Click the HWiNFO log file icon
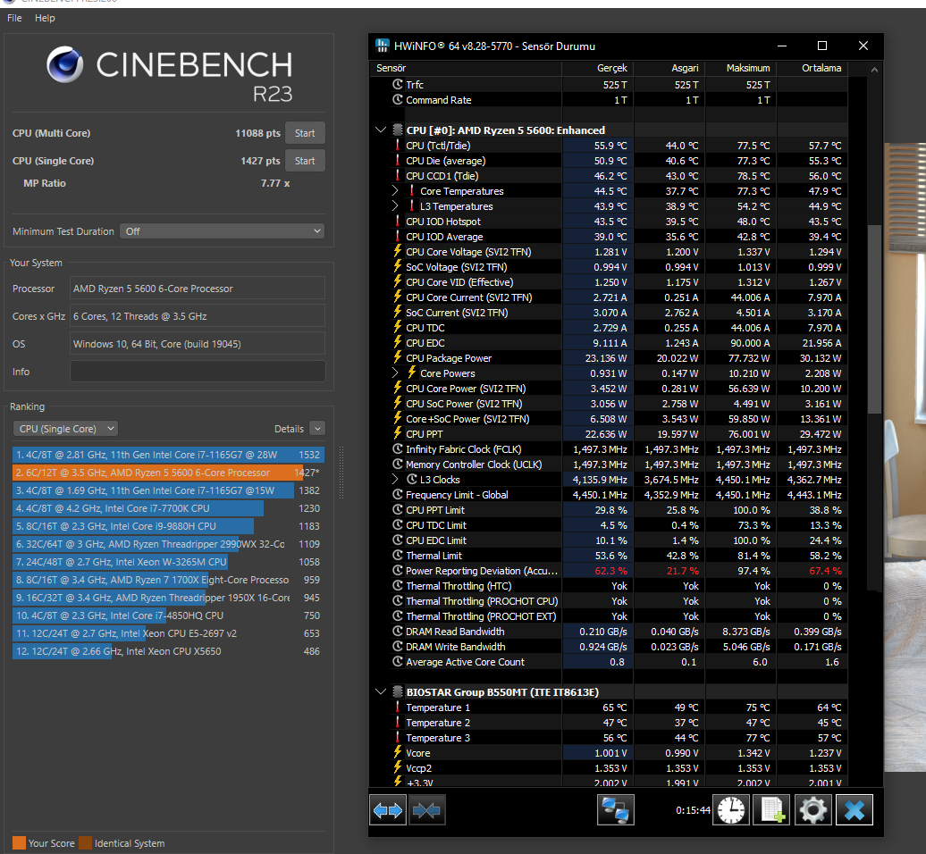Image resolution: width=926 pixels, height=854 pixels. click(772, 809)
